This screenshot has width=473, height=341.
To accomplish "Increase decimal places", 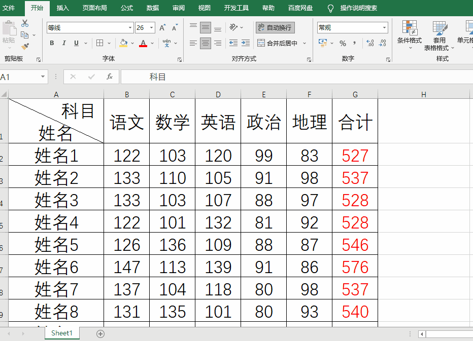I will pos(370,43).
